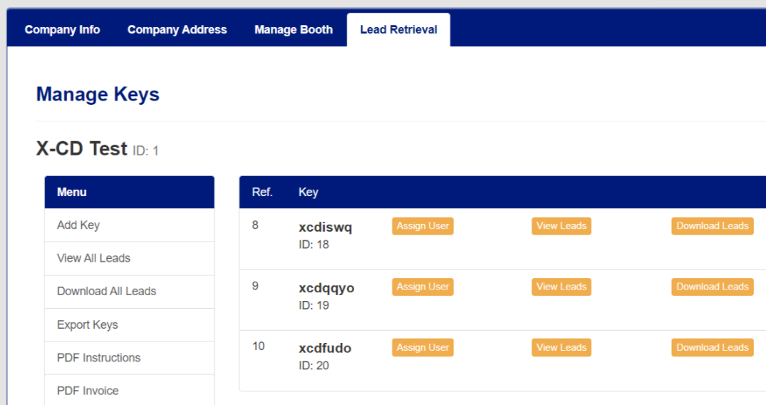The width and height of the screenshot is (766, 405).
Task: Open the Company Info tab
Action: 62,30
